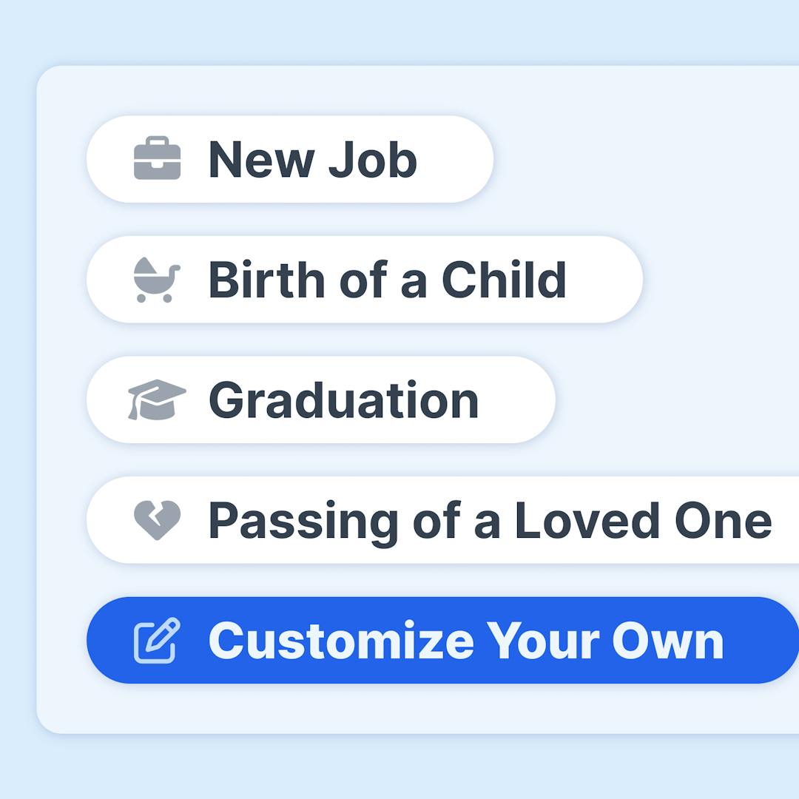Click the word "Child" in the second option

click(x=504, y=280)
